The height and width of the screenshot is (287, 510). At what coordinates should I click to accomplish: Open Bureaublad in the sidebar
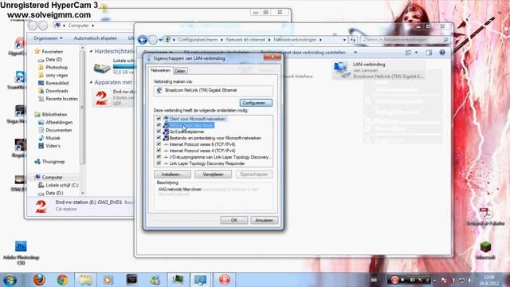(x=57, y=83)
